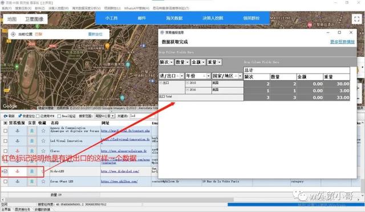The width and height of the screenshot is (365, 212).
Task: Click the green park marker on map
Action: coord(17,67)
